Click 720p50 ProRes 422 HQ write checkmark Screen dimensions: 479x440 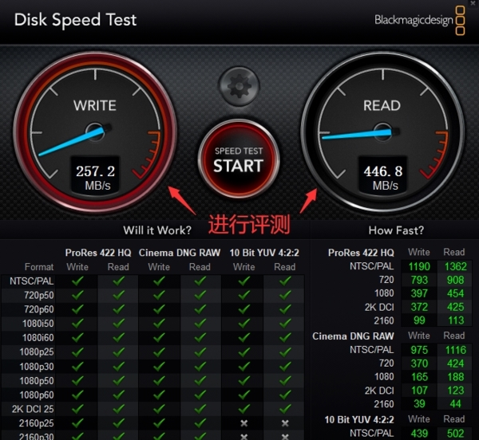point(77,295)
